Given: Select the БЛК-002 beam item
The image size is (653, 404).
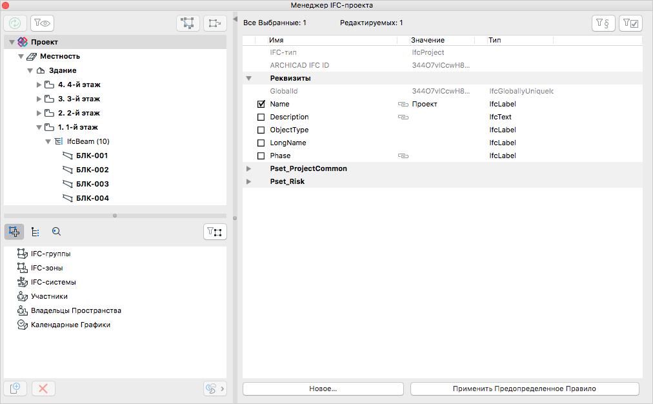Looking at the screenshot, I should click(92, 170).
